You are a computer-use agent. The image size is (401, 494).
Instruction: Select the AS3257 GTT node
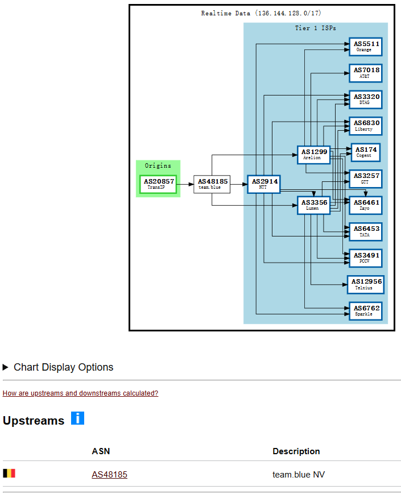[x=365, y=178]
